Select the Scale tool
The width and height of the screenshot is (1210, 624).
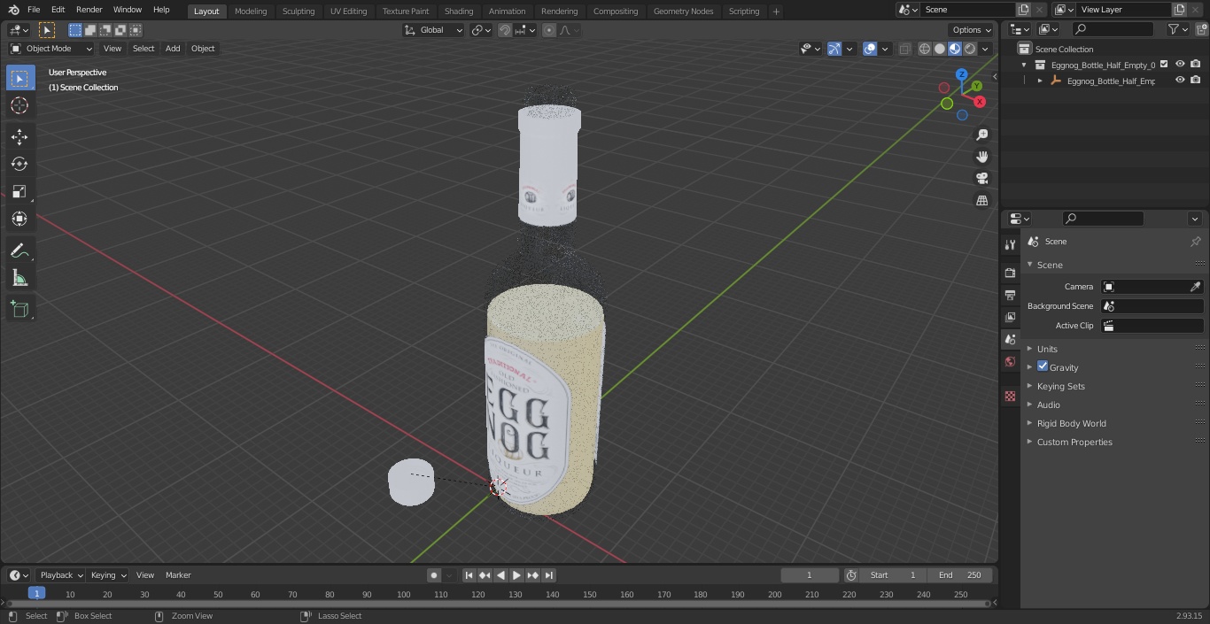point(19,191)
